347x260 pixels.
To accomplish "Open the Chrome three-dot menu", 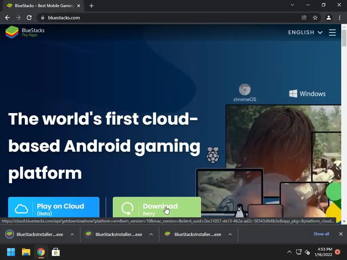I will (340, 18).
